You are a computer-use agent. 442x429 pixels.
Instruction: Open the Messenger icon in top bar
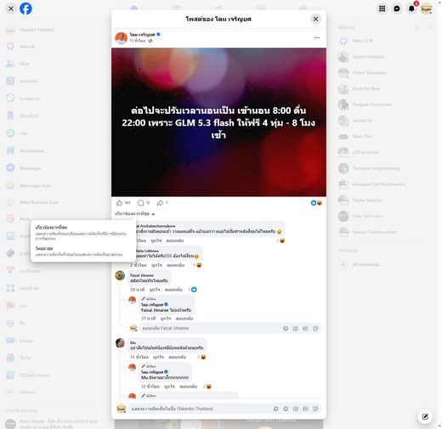click(397, 8)
